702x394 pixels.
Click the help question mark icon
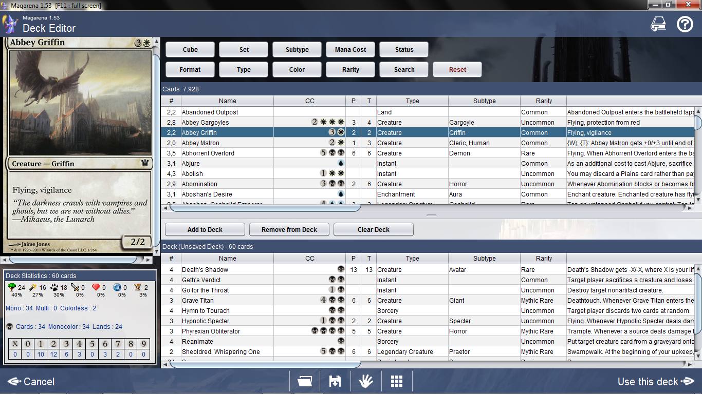pos(685,24)
